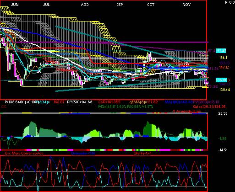Click the PM(50) moving average readout
Image resolution: width=235 pixels, height=192 pixels.
point(80,102)
